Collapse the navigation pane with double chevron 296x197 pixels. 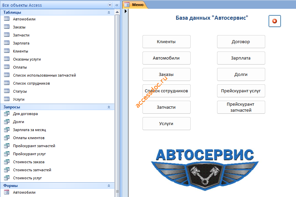(117, 5)
